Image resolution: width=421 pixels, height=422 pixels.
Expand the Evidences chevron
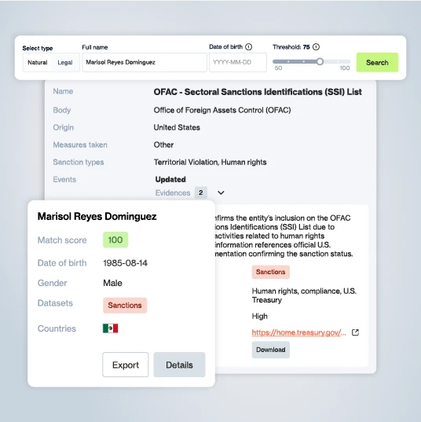221,193
